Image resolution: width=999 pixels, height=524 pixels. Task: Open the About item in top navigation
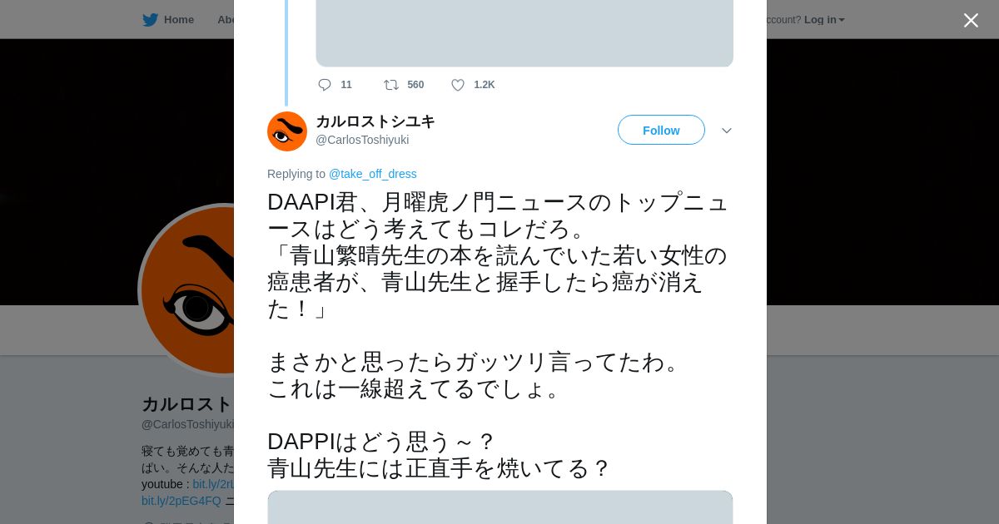pos(226,20)
